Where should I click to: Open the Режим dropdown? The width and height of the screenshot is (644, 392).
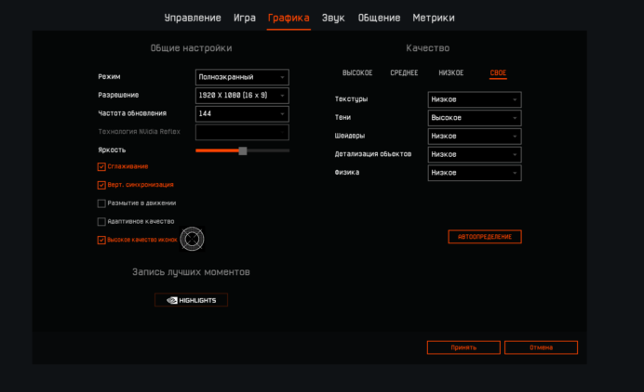[x=242, y=77]
